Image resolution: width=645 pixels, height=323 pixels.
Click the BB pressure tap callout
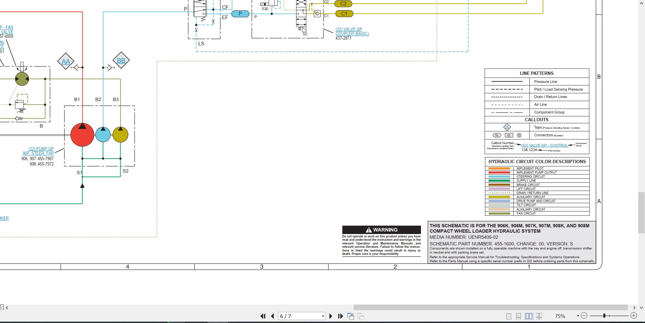pos(121,61)
